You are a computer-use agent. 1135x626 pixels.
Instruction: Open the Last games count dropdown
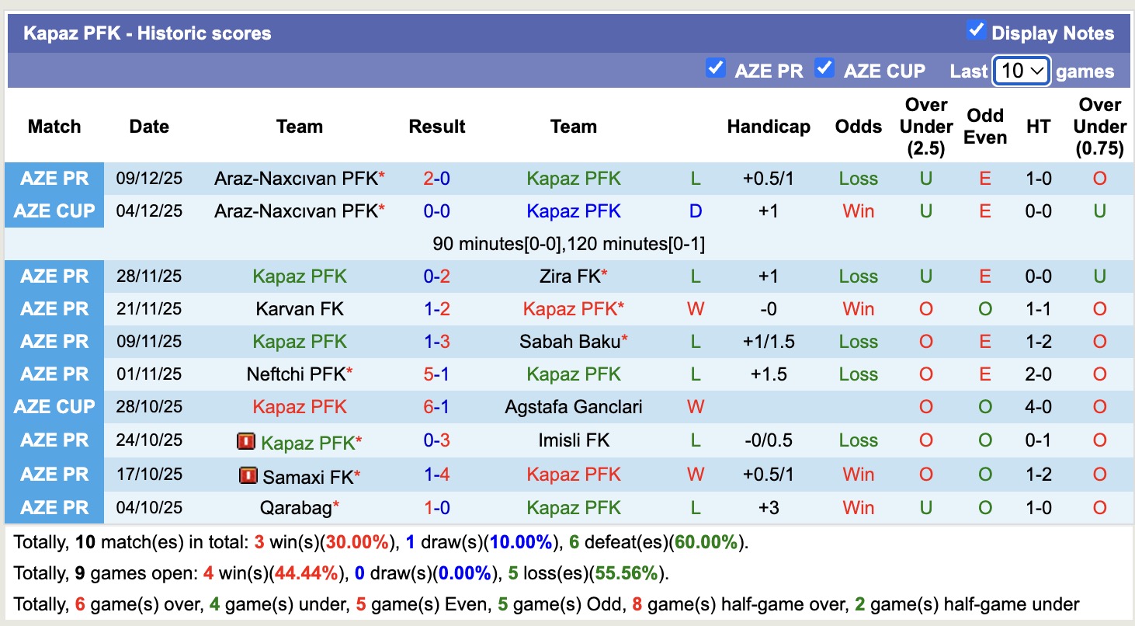(1022, 71)
